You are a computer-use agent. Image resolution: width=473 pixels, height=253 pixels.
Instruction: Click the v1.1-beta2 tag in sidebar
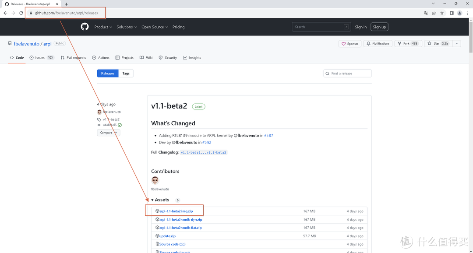pos(111,119)
